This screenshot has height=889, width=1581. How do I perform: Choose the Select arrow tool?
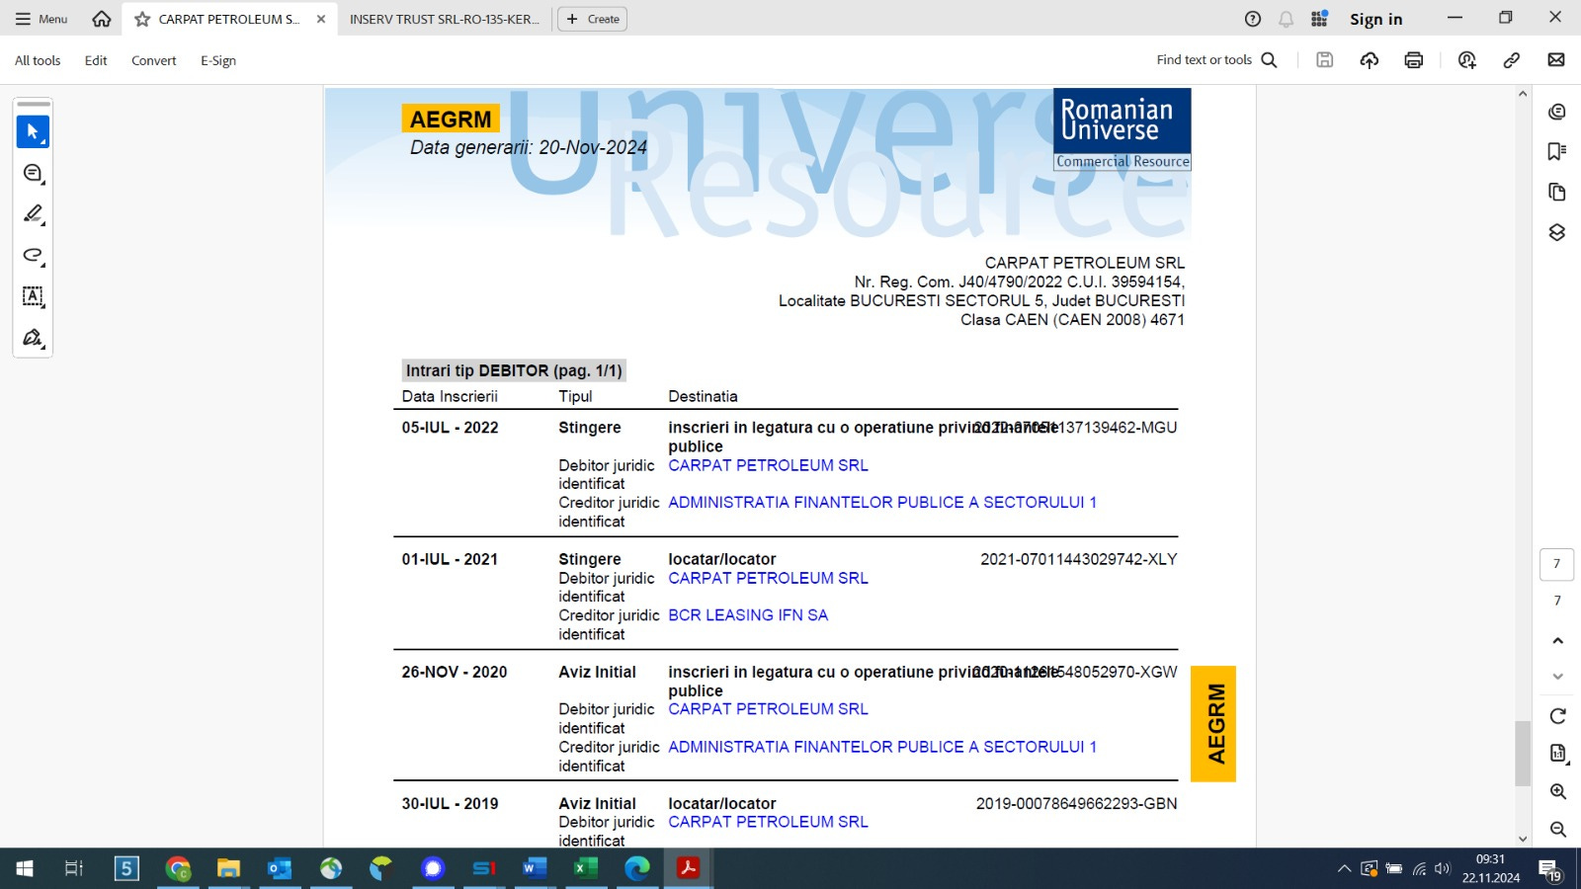coord(33,131)
